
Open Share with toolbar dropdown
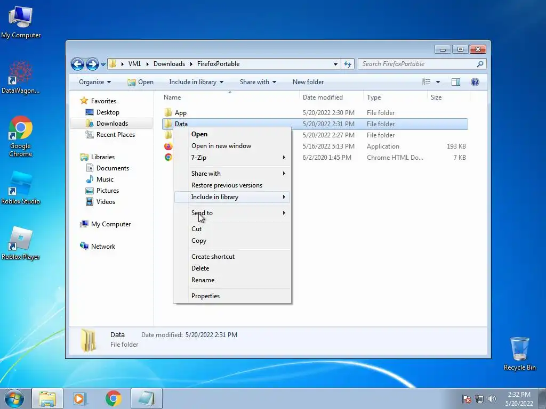pyautogui.click(x=258, y=82)
